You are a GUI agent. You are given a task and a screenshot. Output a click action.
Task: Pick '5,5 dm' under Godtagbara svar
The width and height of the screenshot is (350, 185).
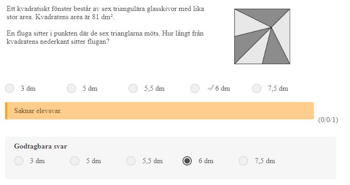click(131, 161)
